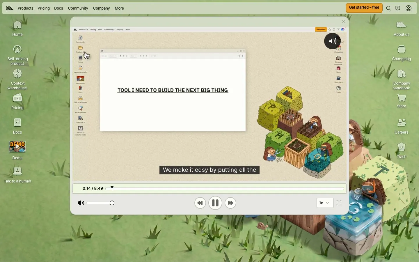Toggle mute with speaker icon beside volume slider
Screen dimensions: 419x262
point(81,203)
